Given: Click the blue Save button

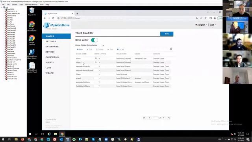Looking at the screenshot, I should [x=167, y=34].
